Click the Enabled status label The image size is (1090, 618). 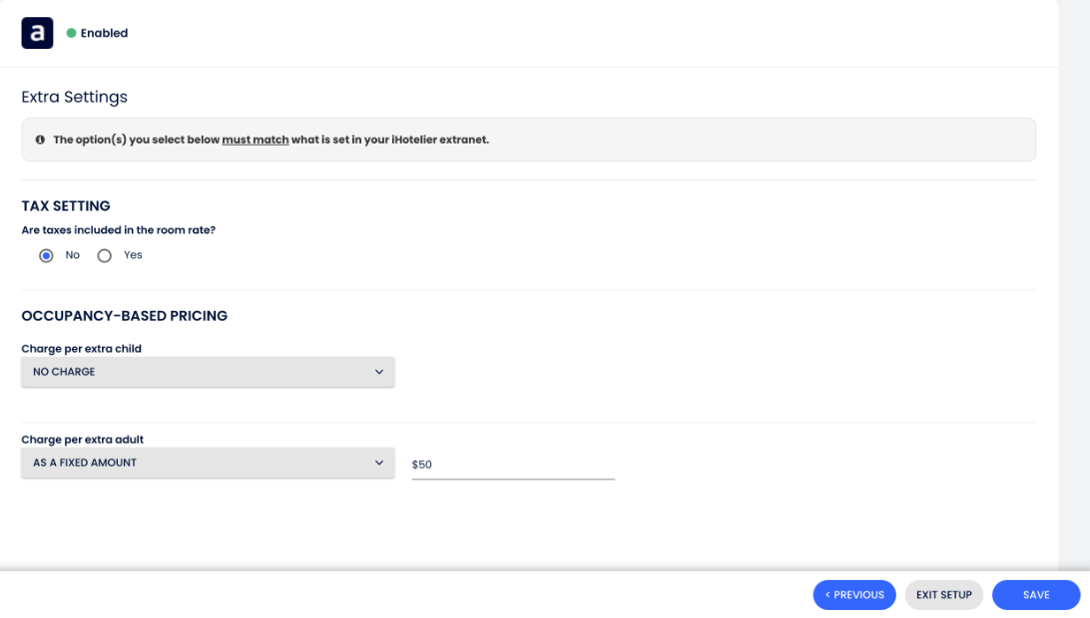pyautogui.click(x=104, y=33)
